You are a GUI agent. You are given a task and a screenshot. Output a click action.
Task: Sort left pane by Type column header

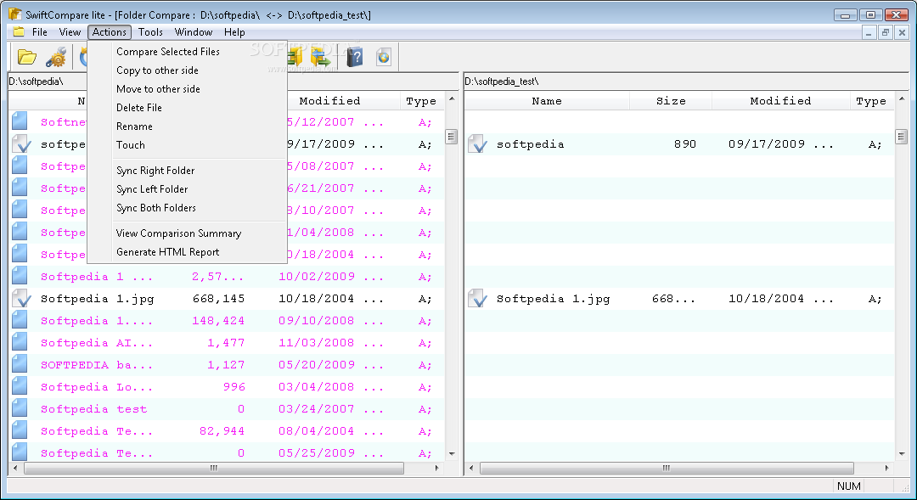pyautogui.click(x=421, y=101)
